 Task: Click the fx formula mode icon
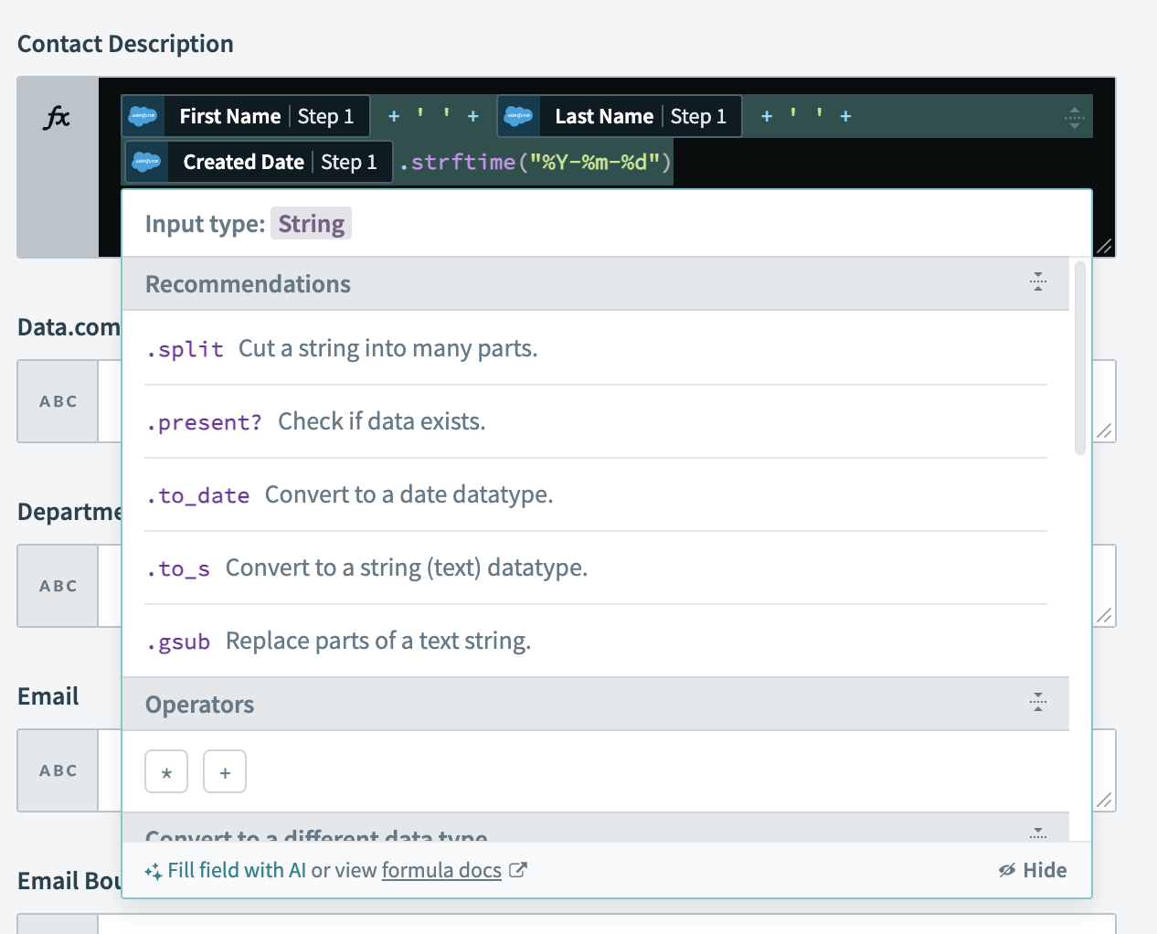pyautogui.click(x=57, y=117)
